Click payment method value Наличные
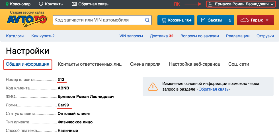 coord(68,131)
